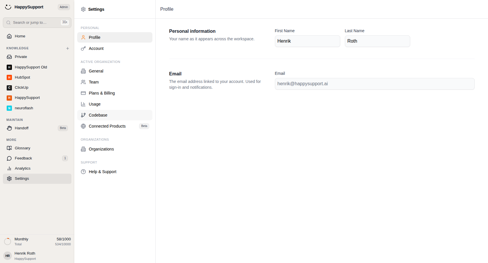Click the Connected Products globe icon
488x263 pixels.
[x=83, y=126]
